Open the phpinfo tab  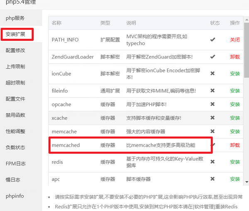point(15,196)
